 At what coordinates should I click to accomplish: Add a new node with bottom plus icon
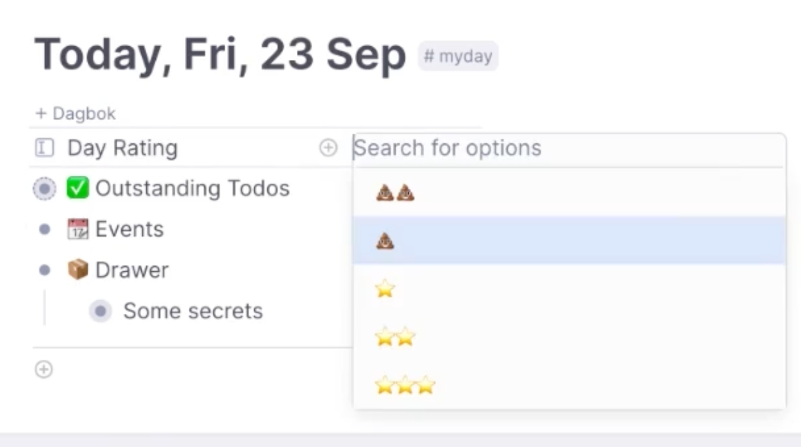point(44,369)
